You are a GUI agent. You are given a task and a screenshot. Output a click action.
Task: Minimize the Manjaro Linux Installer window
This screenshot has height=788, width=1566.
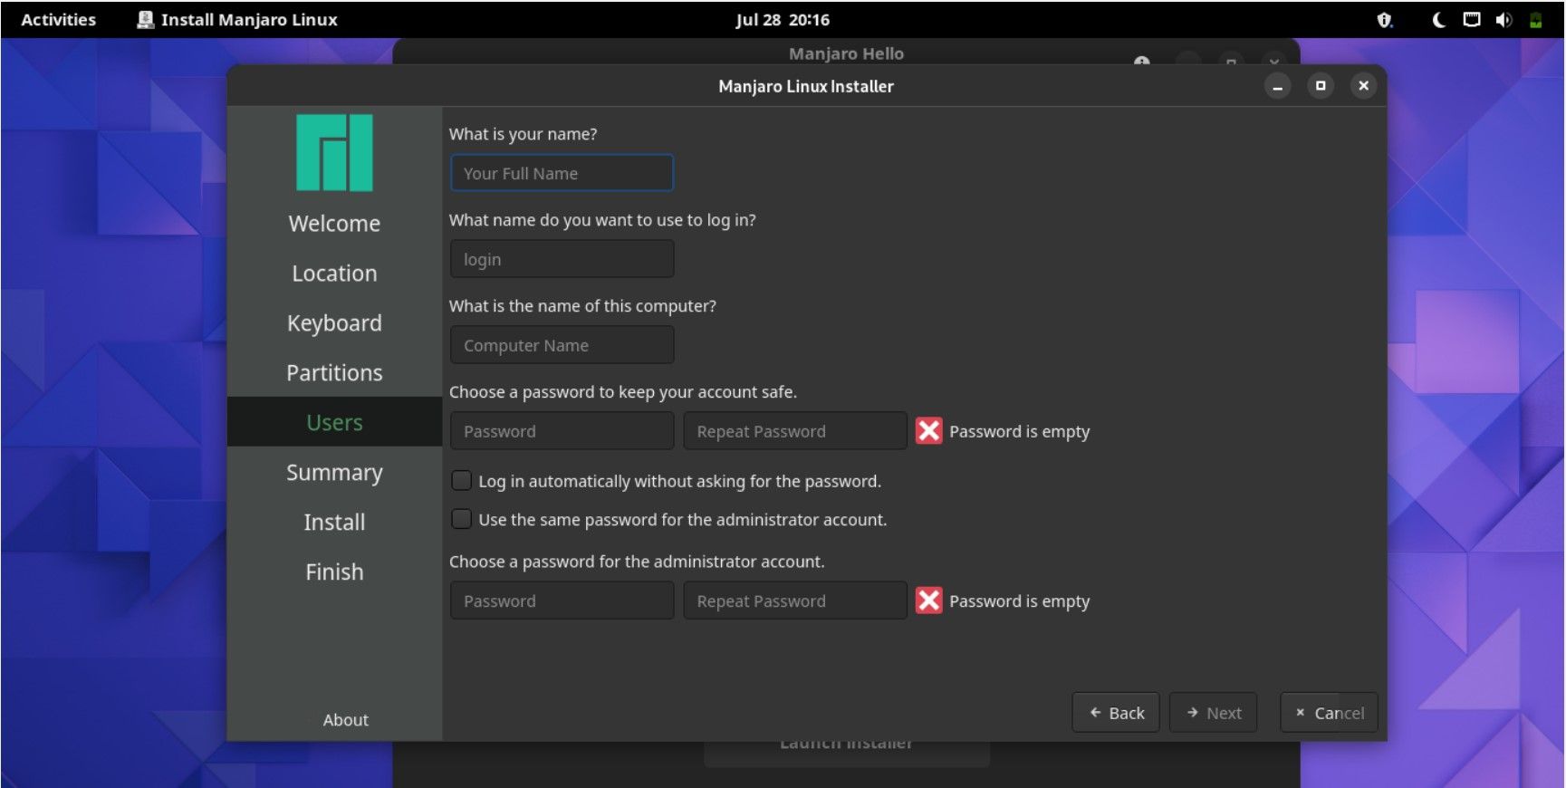[1277, 86]
